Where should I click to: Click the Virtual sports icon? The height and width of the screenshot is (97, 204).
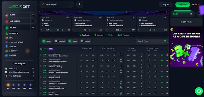(7, 47)
